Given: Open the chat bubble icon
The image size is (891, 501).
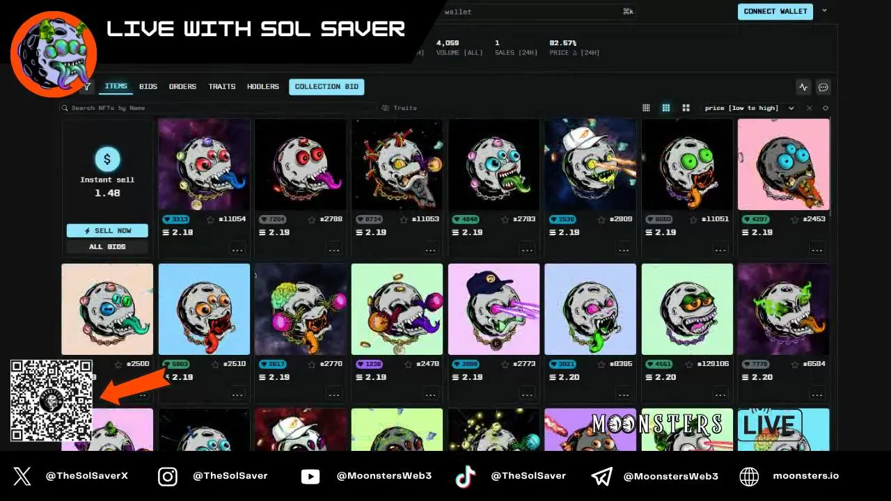Looking at the screenshot, I should (x=823, y=87).
